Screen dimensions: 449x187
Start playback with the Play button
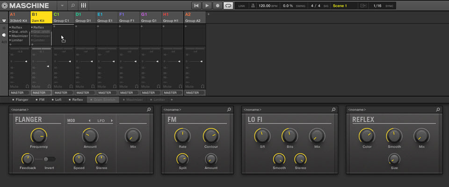[207, 6]
